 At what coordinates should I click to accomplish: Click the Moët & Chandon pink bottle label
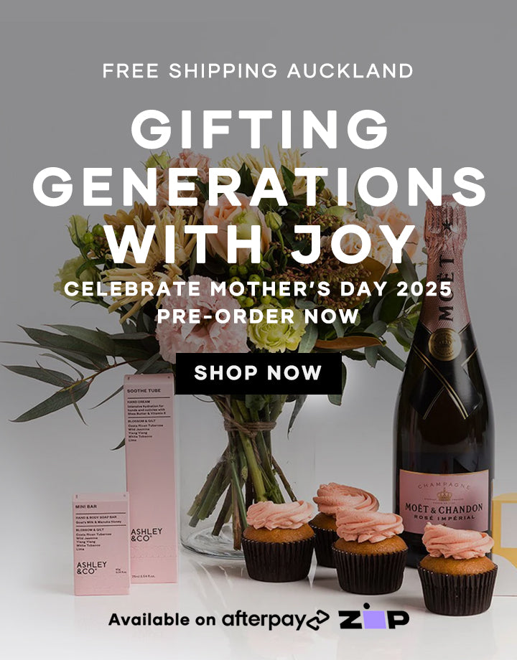tap(444, 501)
